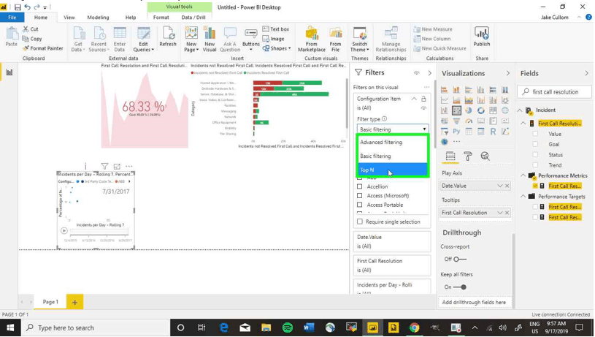The height and width of the screenshot is (337, 595).
Task: Toggle Filters pane visibility eye icon
Action: [416, 73]
